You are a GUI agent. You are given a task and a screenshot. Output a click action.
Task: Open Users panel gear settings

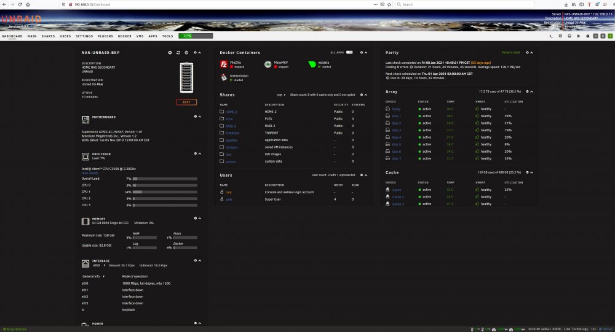(362, 175)
